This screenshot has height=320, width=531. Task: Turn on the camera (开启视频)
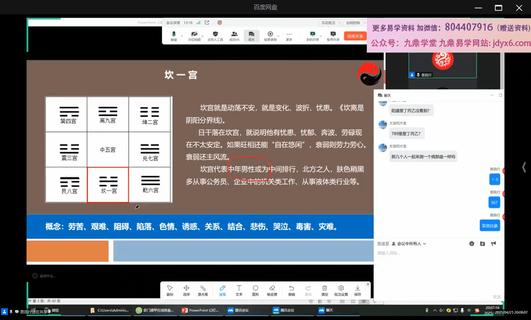(194, 36)
